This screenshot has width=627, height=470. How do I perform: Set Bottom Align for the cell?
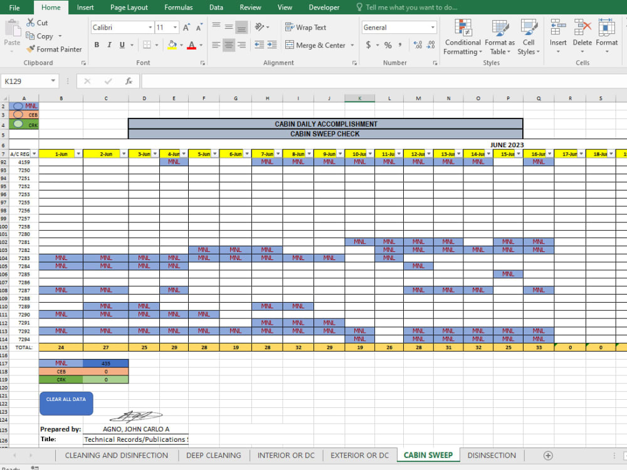pos(241,27)
